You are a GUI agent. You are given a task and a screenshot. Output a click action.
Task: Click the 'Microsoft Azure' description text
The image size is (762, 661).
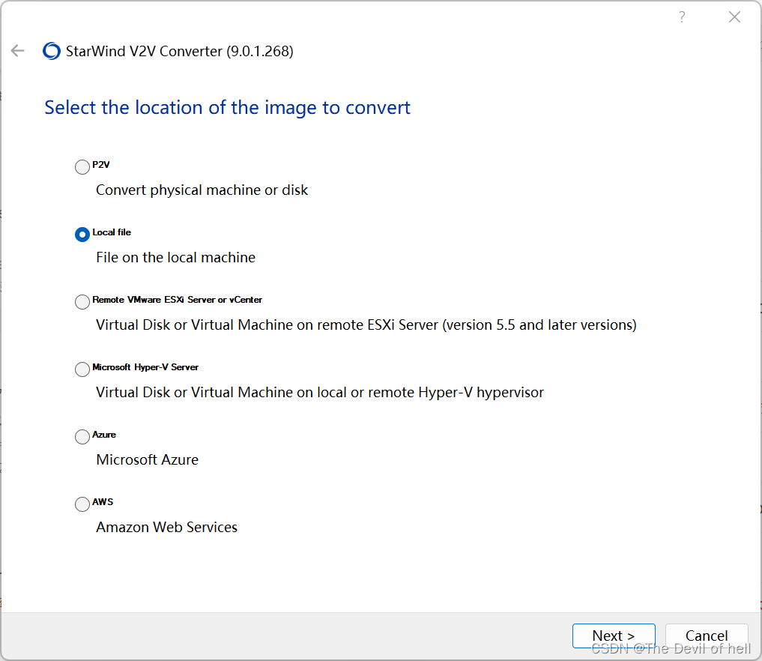coord(148,460)
